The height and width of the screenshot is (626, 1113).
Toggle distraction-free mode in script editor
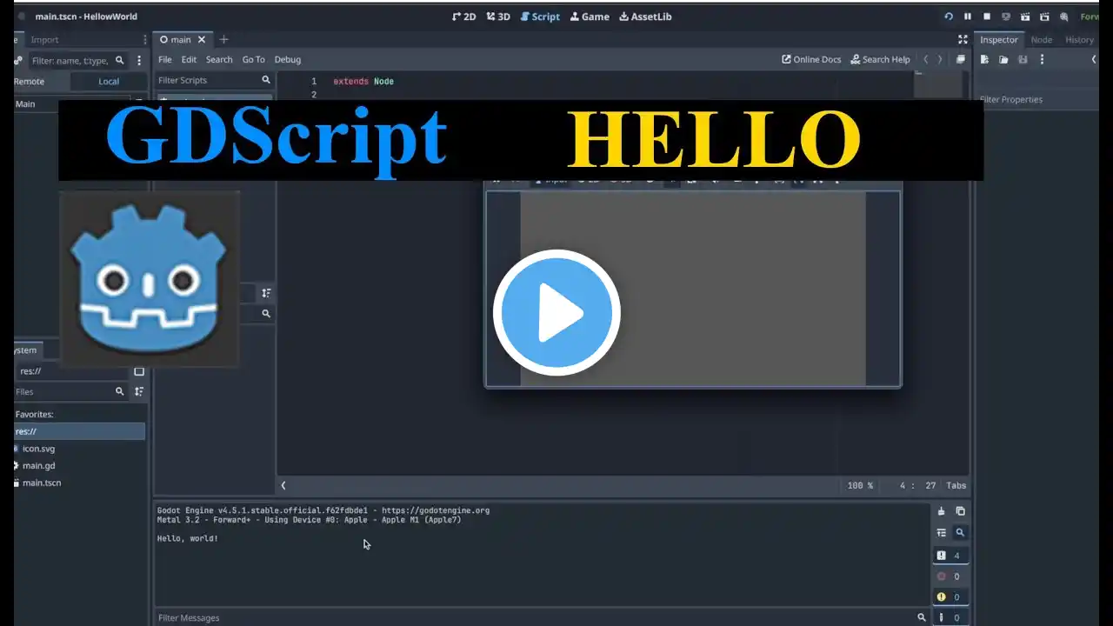(x=963, y=39)
